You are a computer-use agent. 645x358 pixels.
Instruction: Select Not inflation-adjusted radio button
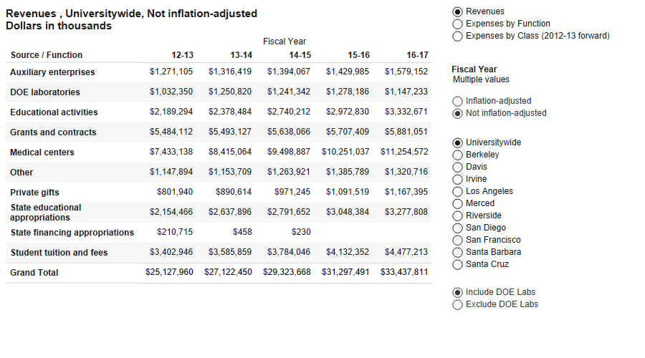pos(457,114)
